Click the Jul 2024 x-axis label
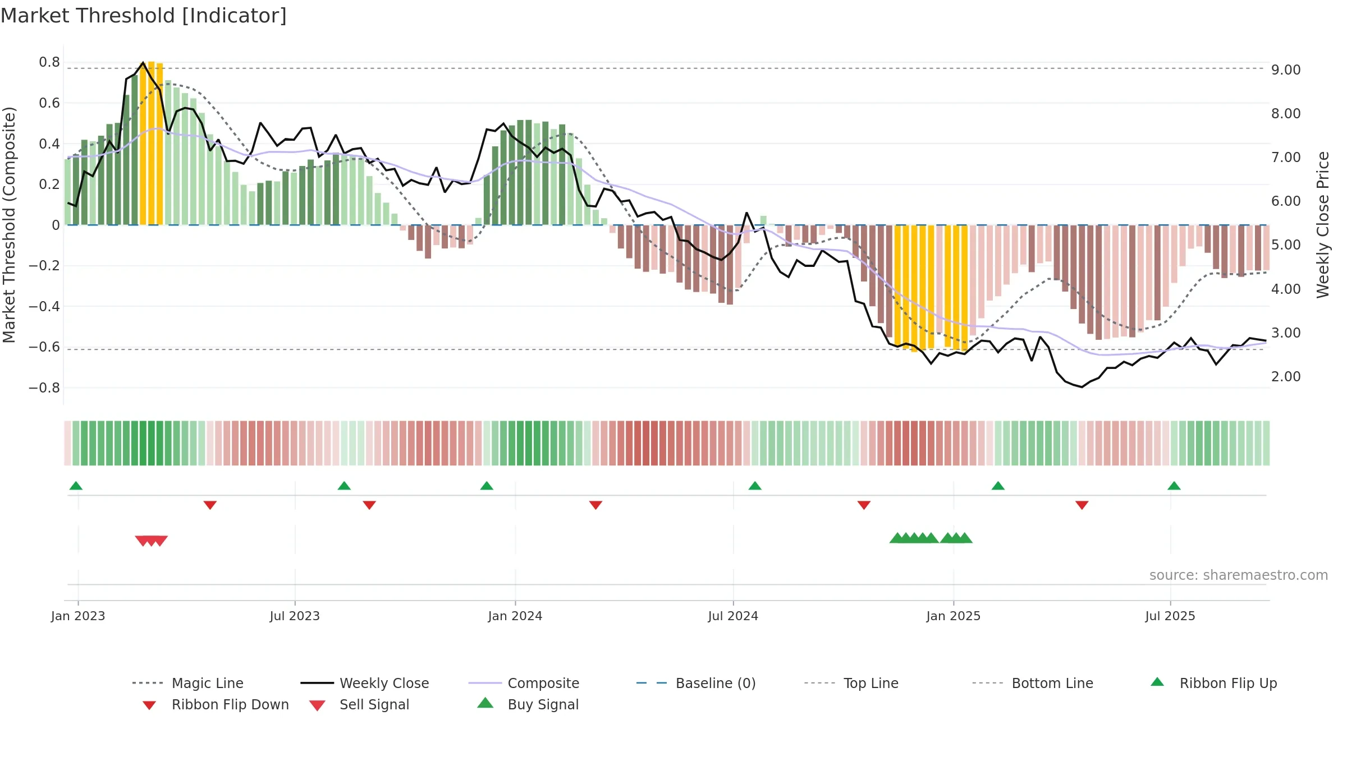This screenshot has height=757, width=1347. 733,616
